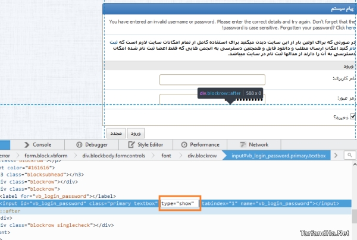Select input#vb_login_password breadcrumb
The height and width of the screenshot is (240, 357).
pyautogui.click(x=278, y=156)
